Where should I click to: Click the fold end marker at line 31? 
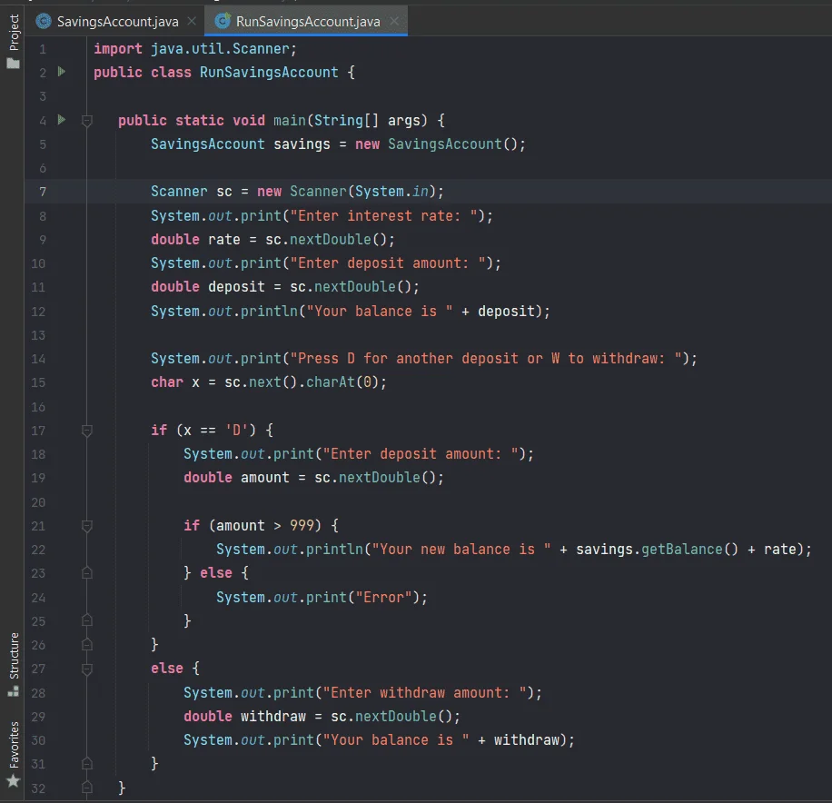click(x=87, y=763)
